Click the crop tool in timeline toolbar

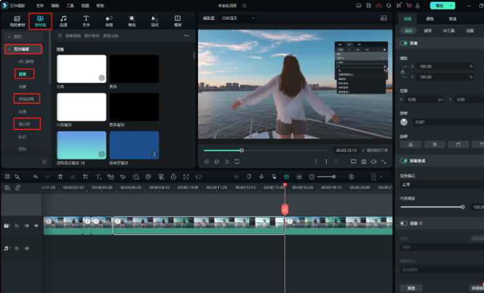[86, 176]
